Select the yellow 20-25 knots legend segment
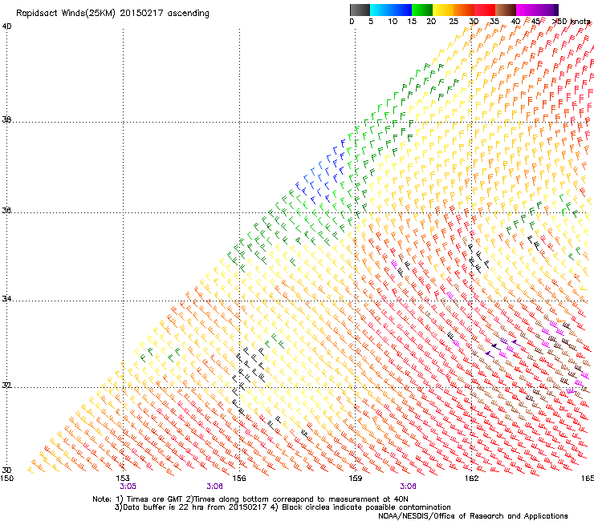The height and width of the screenshot is (521, 594). (443, 10)
